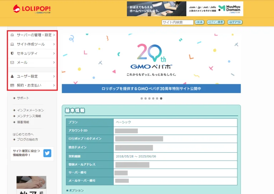Click the arrow icon next to 障害情報

(x=14, y=122)
